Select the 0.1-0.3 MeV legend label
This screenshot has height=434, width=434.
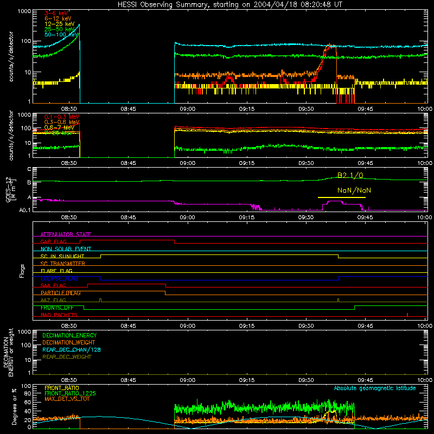(x=62, y=117)
